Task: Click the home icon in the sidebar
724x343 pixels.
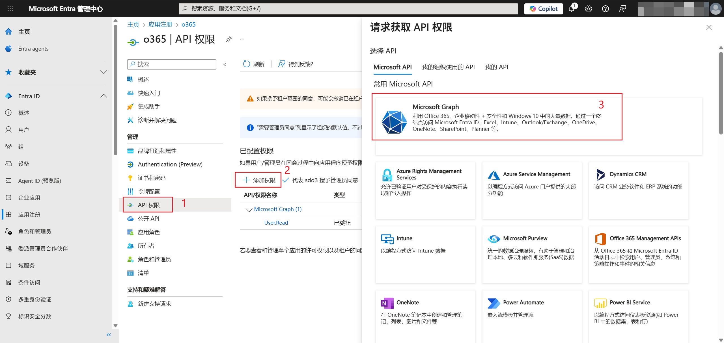Action: coord(9,32)
